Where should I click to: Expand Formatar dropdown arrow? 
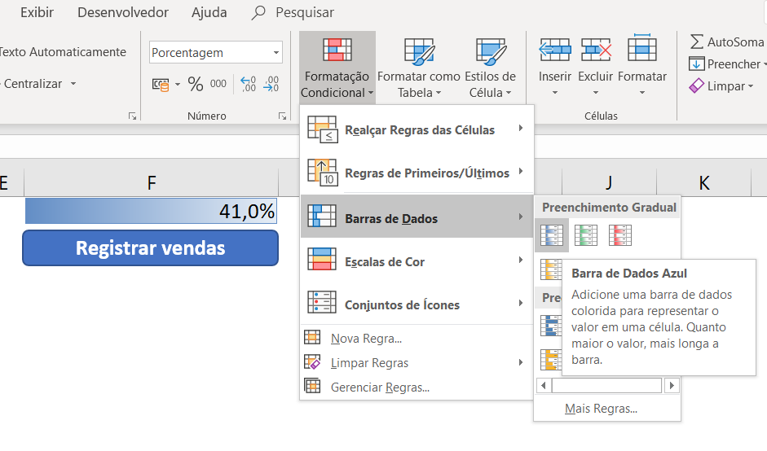[x=641, y=92]
